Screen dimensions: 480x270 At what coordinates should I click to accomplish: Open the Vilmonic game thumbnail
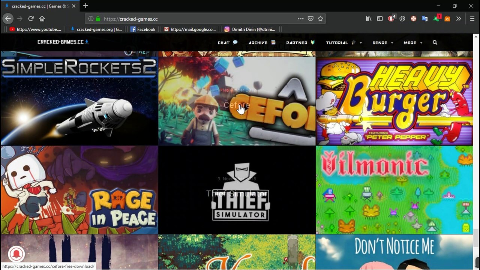pos(394,190)
